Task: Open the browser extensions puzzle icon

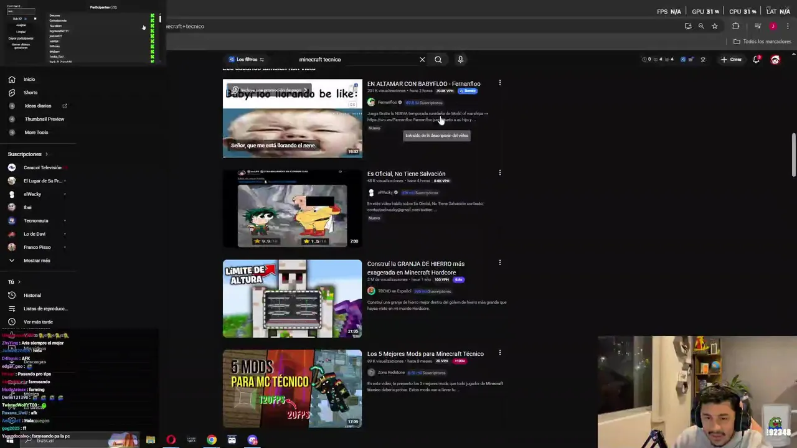Action: tap(736, 26)
